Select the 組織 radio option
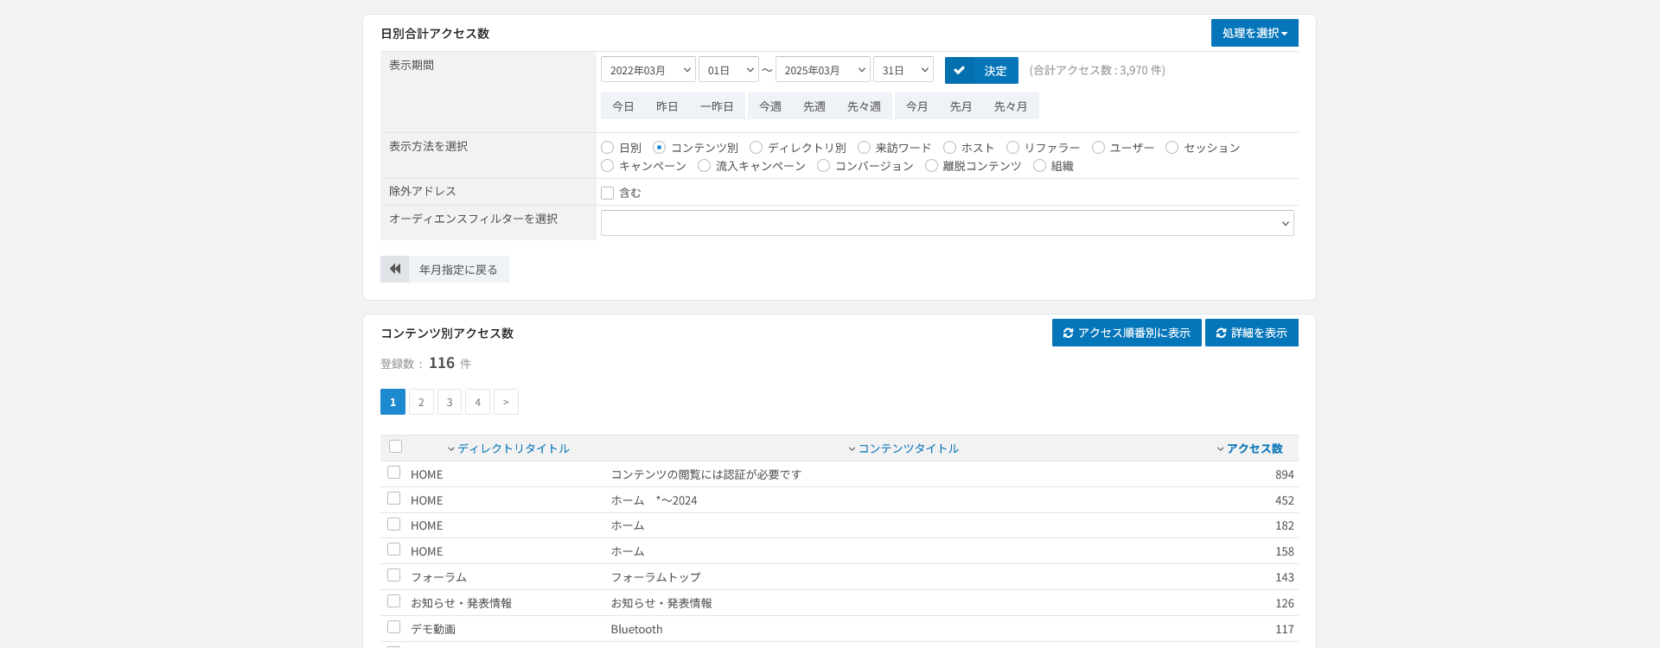1660x648 pixels. (1039, 166)
